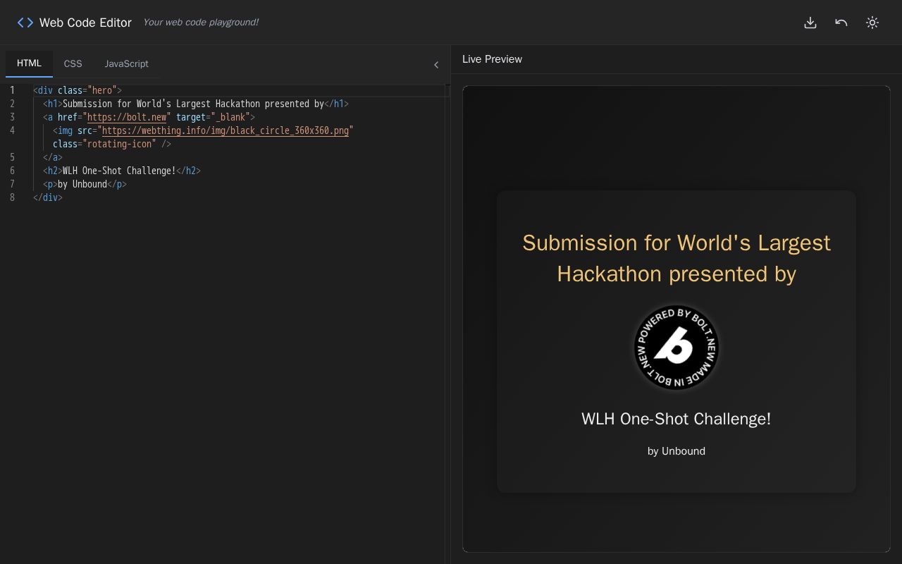The height and width of the screenshot is (564, 902).
Task: Click line number 3 in the gutter
Action: pos(12,117)
